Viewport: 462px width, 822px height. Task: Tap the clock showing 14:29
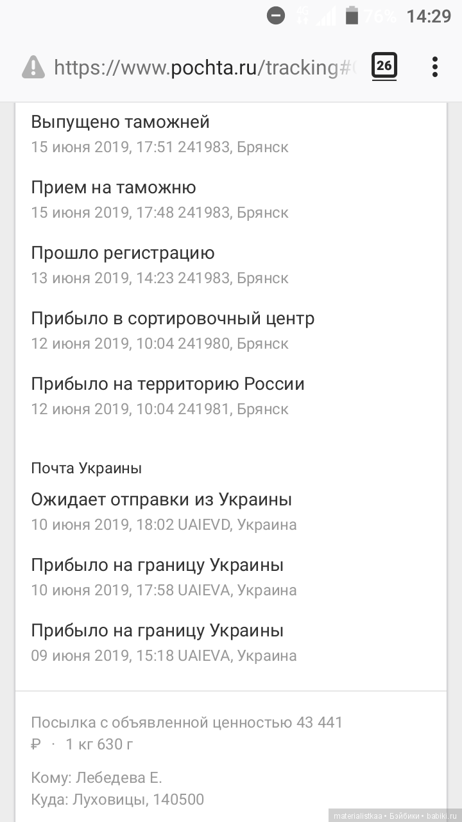(x=429, y=16)
